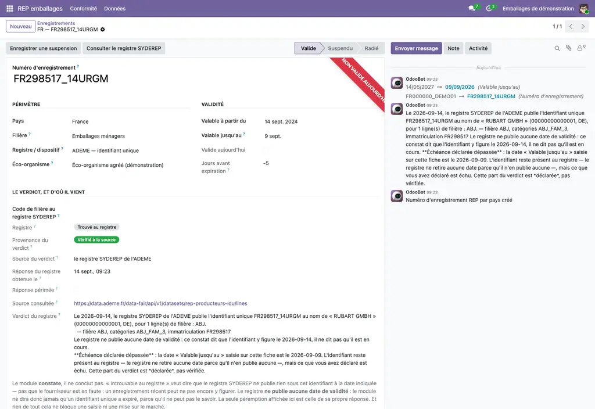595x409 pixels.
Task: Show help tooltip for Jours avant expiration
Action: [x=228, y=170]
